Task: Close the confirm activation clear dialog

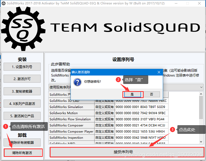Action: click(x=159, y=72)
